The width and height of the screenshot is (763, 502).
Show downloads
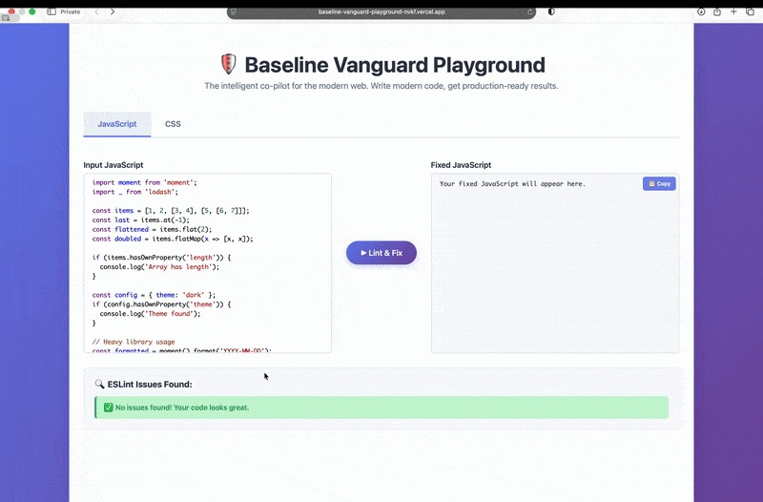pos(701,11)
